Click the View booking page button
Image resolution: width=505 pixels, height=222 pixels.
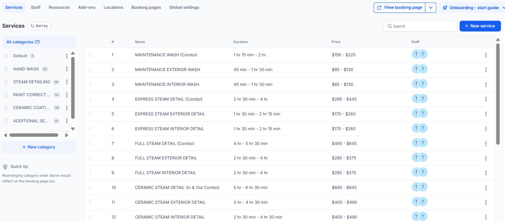(400, 7)
